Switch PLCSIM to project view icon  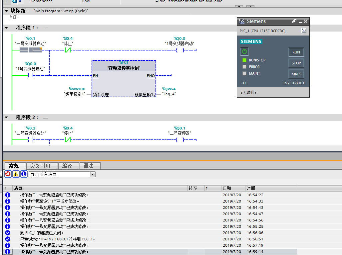(303, 31)
